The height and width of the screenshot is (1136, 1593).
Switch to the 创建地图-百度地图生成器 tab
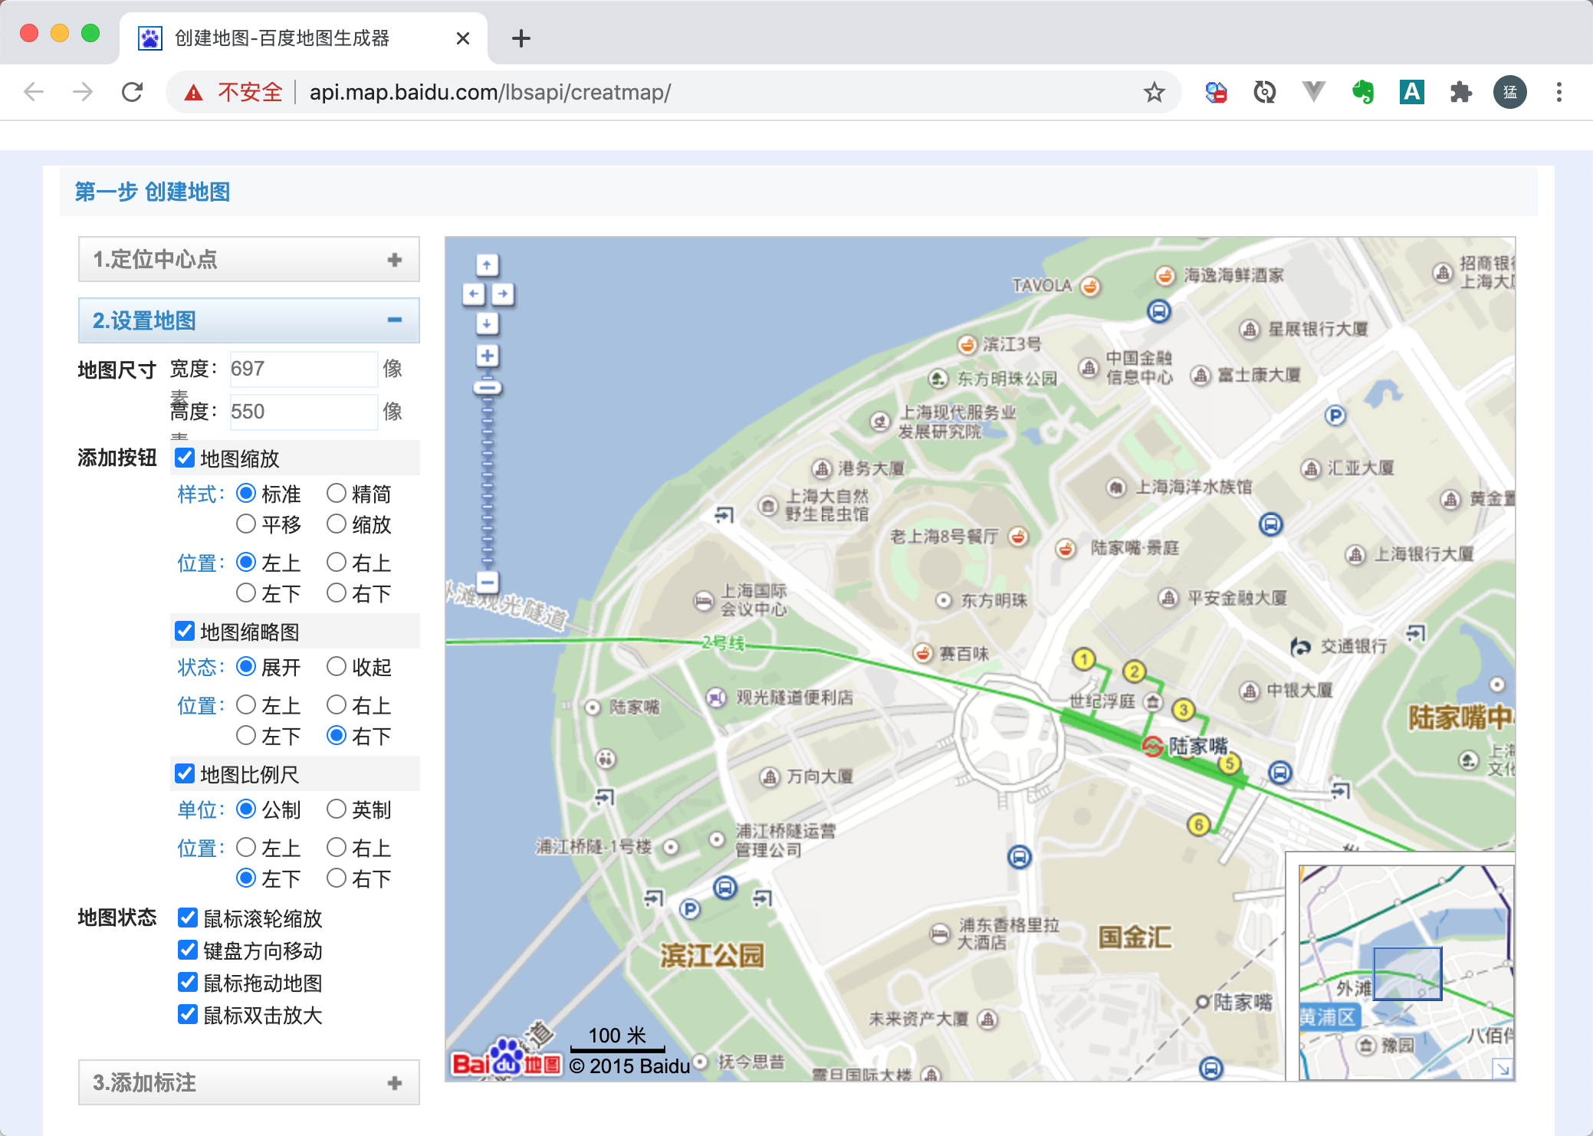point(284,38)
